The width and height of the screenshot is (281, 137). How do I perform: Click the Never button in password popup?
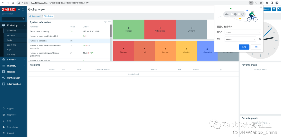coord(256,47)
